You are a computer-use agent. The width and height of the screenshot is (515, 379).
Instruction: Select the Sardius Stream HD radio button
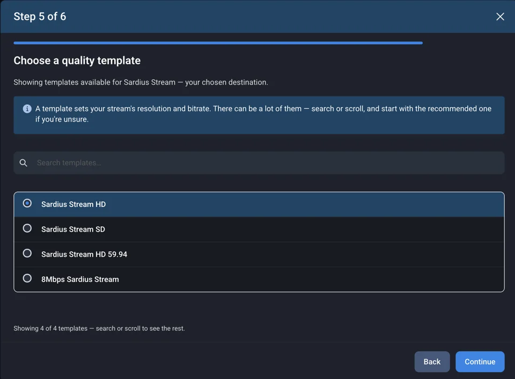[27, 204]
